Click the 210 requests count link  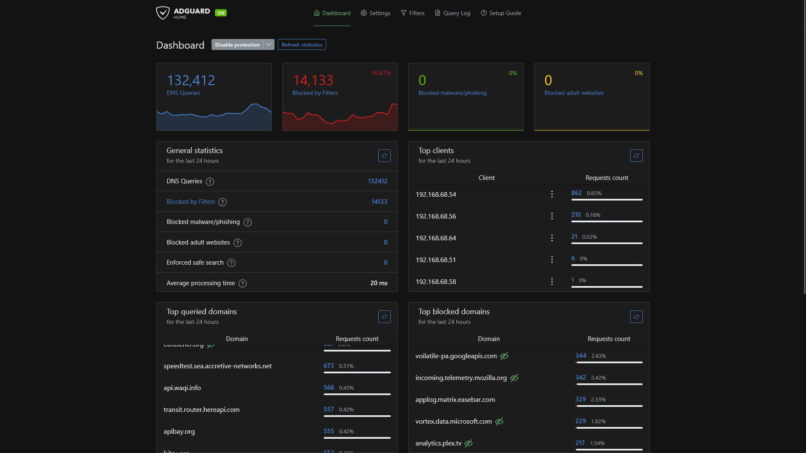(576, 215)
